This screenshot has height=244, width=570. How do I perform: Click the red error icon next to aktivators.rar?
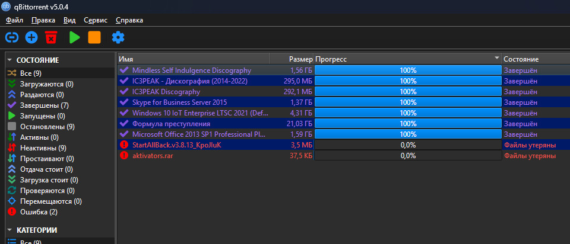pos(124,156)
